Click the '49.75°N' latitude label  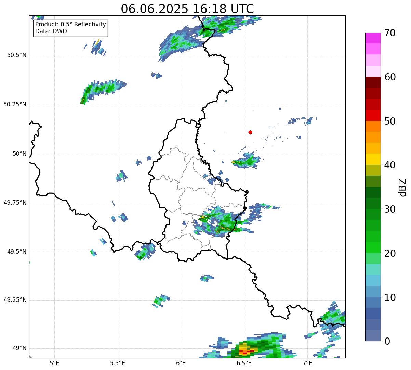click(15, 203)
